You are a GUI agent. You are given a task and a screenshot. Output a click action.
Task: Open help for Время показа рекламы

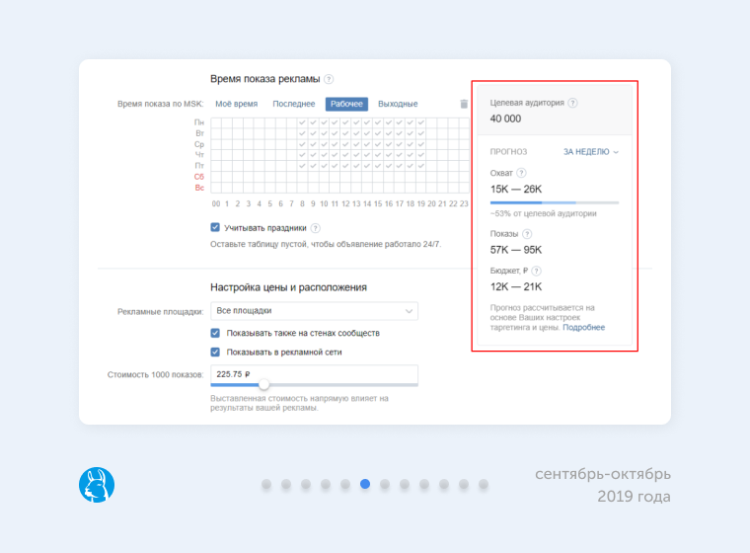coord(329,79)
